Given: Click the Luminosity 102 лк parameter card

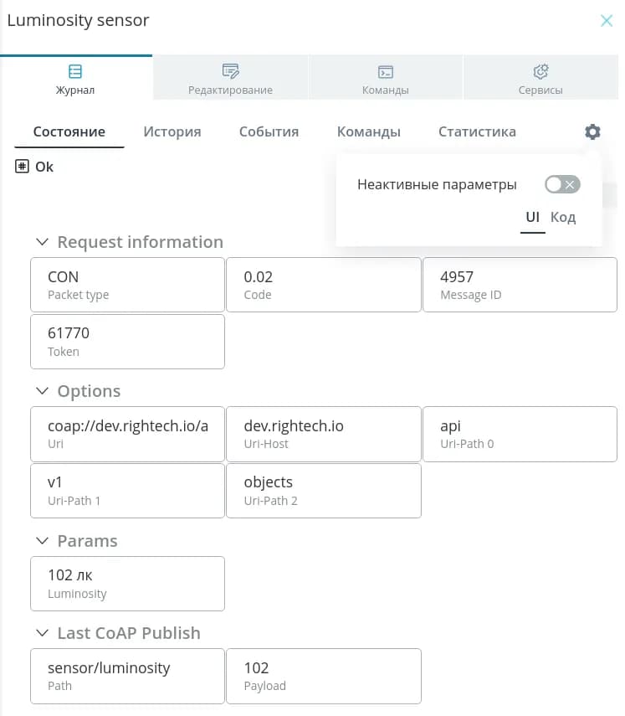Looking at the screenshot, I should click(x=127, y=583).
